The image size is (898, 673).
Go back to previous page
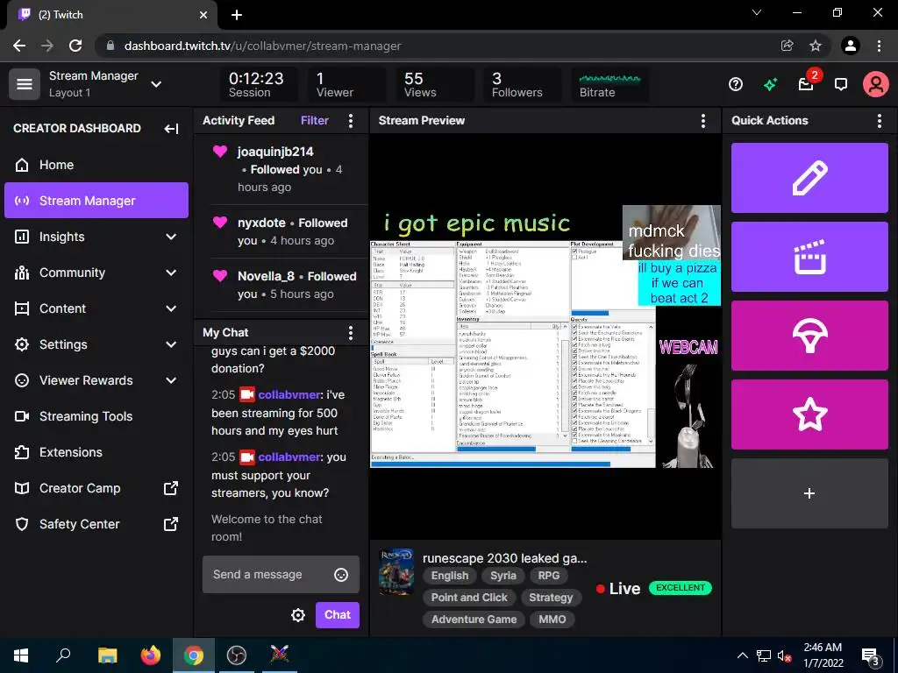19,46
